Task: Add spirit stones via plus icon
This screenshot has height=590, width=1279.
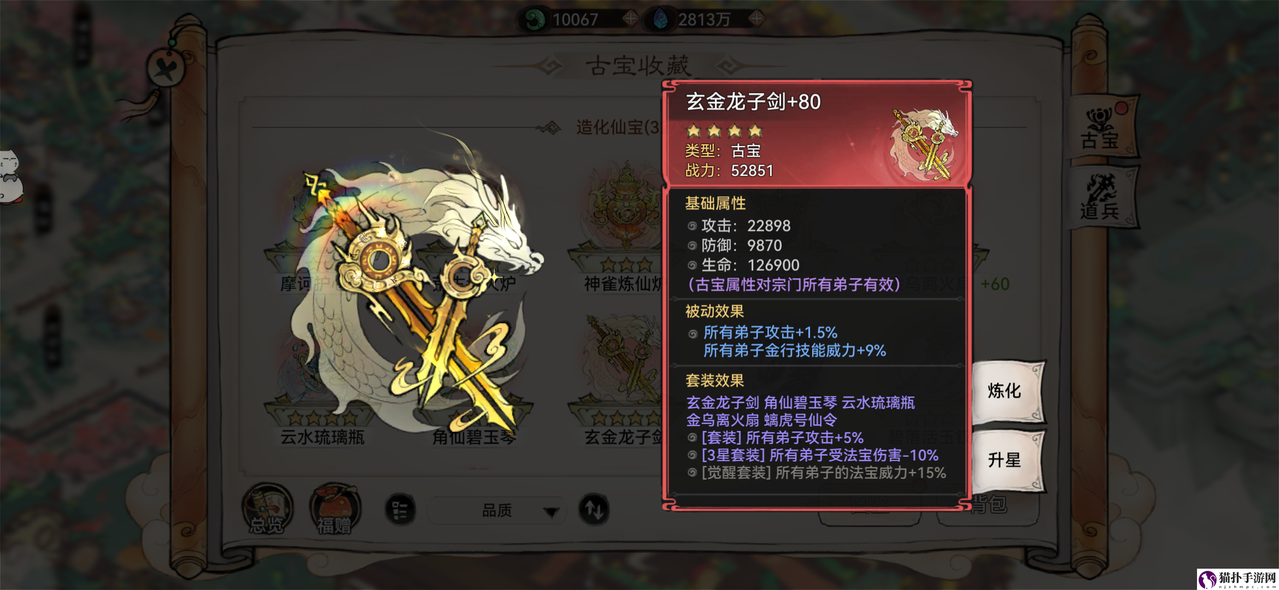Action: (756, 19)
